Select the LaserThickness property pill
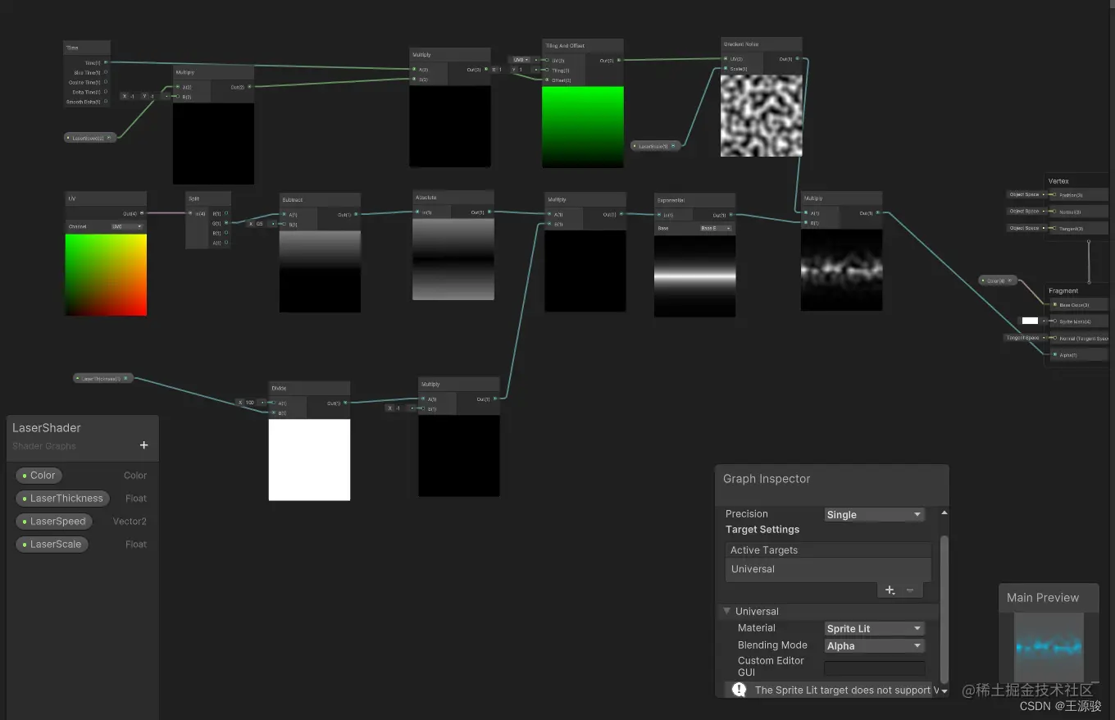 tap(61, 499)
